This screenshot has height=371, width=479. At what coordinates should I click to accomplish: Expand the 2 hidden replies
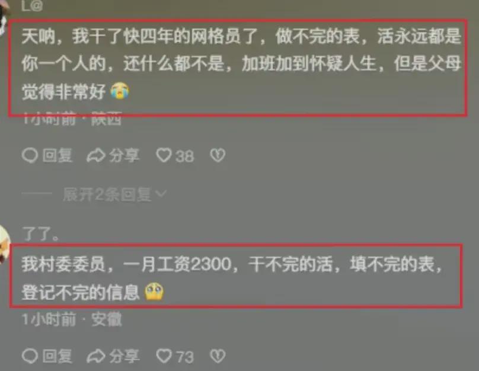click(x=107, y=194)
